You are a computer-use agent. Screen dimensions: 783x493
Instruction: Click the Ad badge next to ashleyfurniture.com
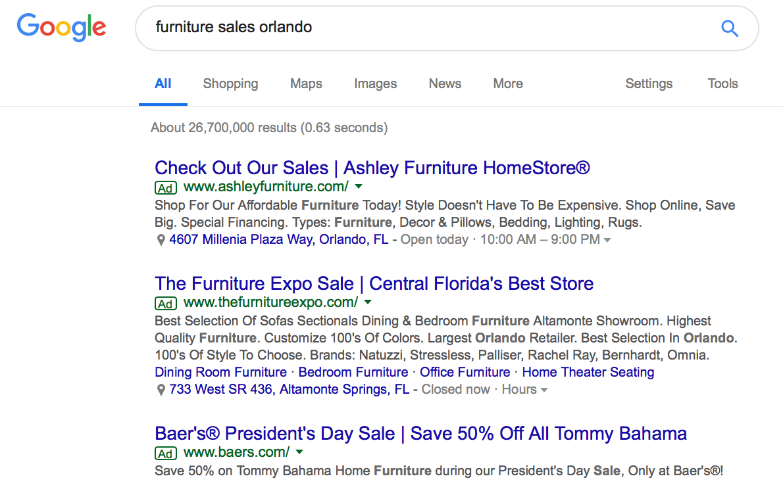coord(166,187)
